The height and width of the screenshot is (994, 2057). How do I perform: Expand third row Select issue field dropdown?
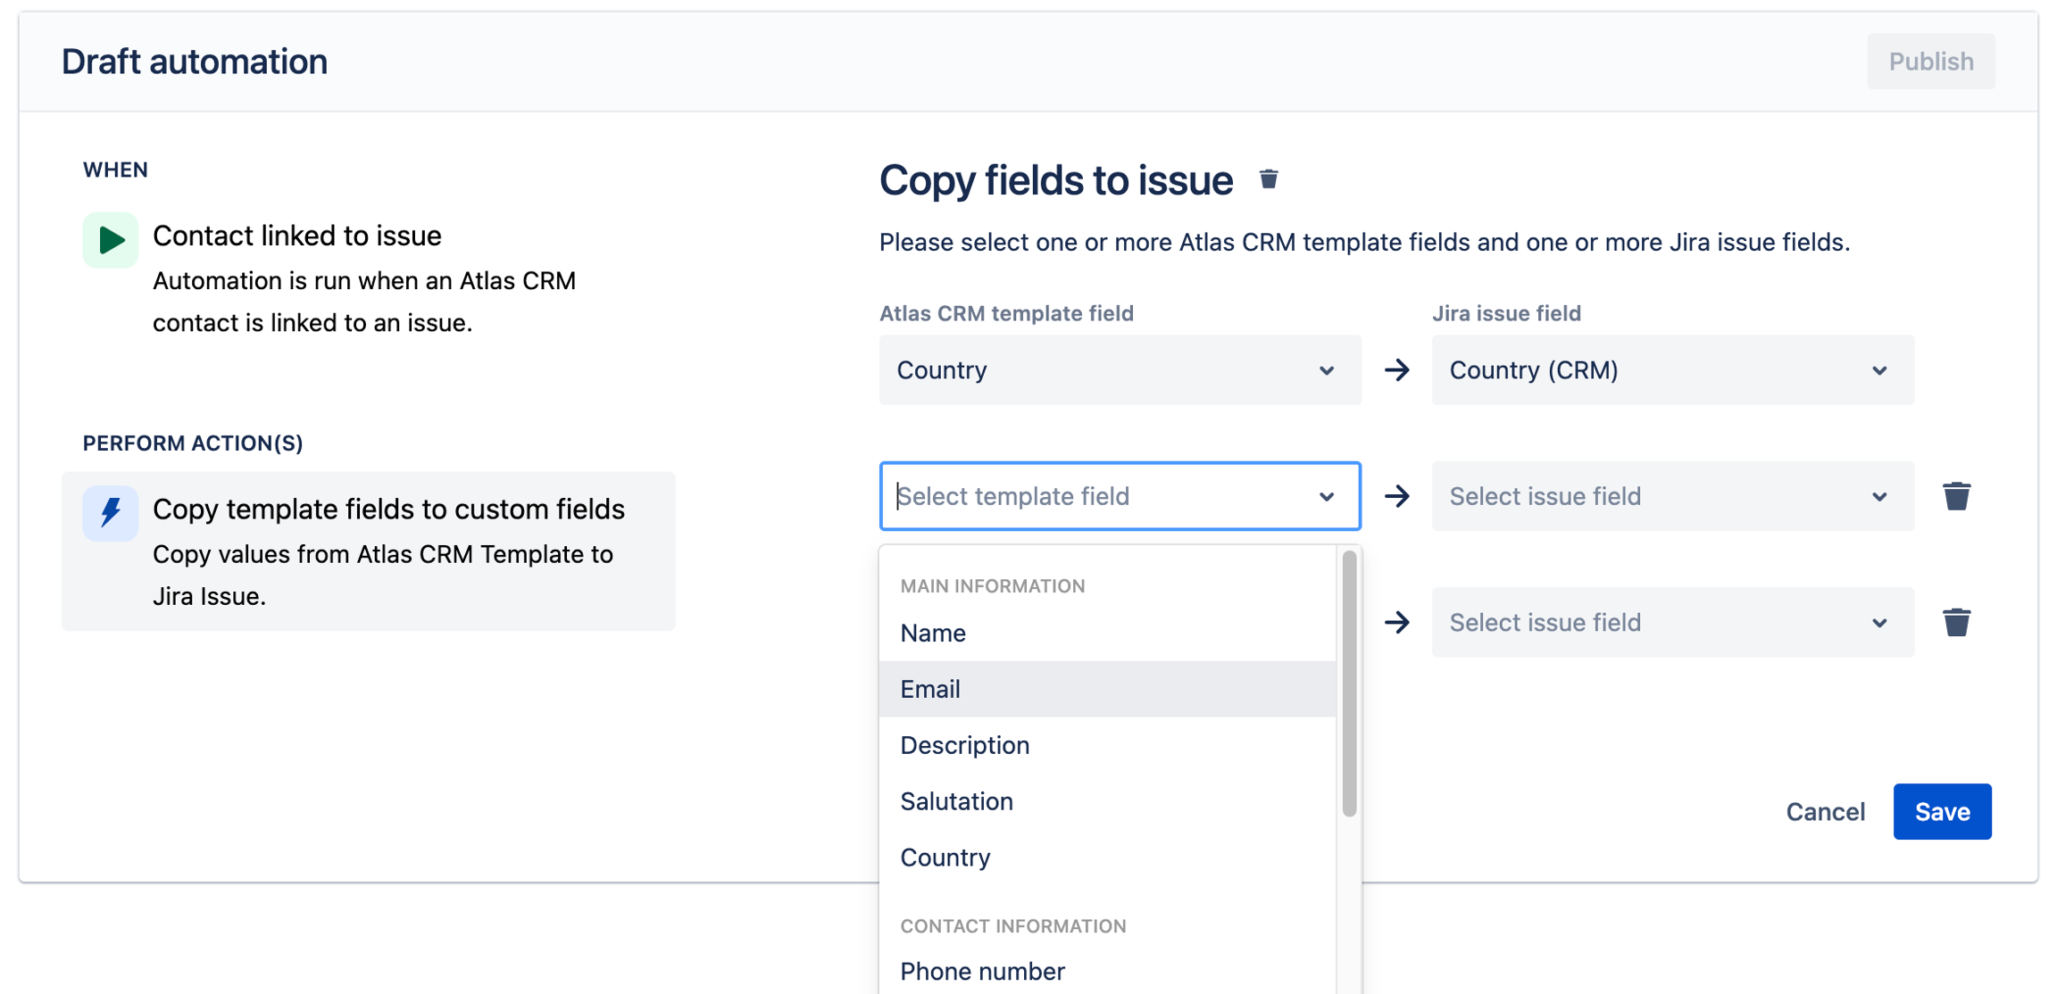tap(1671, 622)
